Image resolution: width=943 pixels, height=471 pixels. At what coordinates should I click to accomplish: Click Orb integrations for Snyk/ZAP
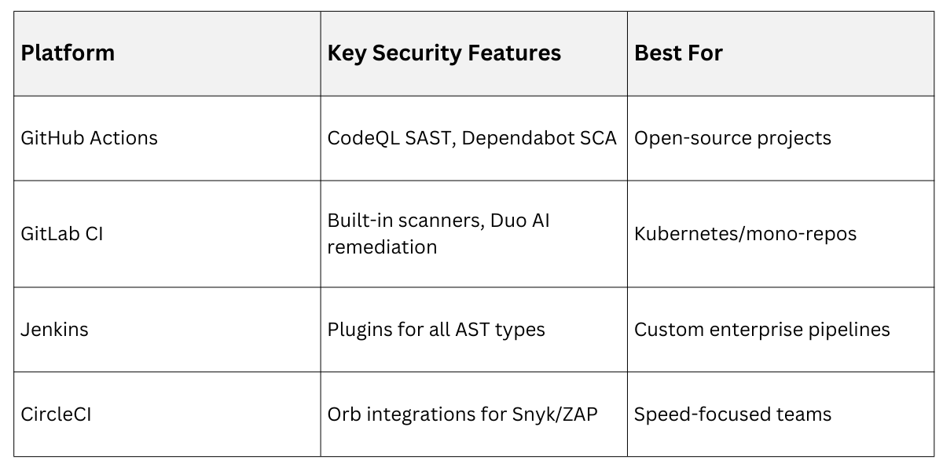coord(463,414)
